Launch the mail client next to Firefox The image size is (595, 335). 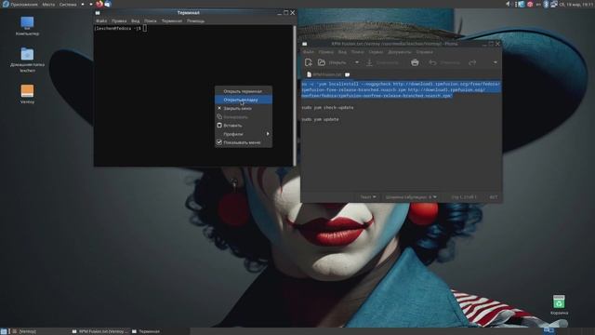click(108, 4)
